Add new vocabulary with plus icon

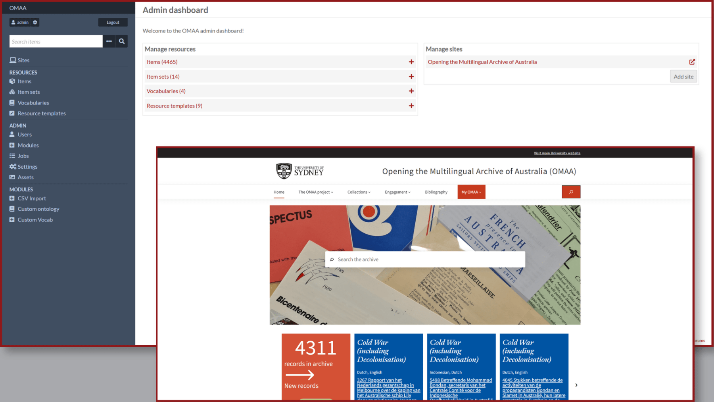click(x=411, y=91)
